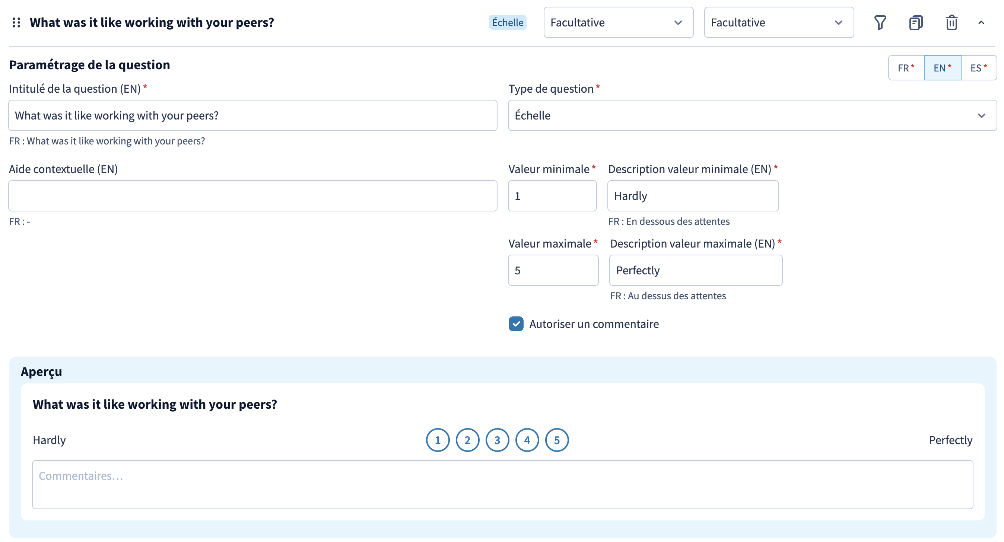Click the FR : En dessous des attentes hint
Image resolution: width=1004 pixels, height=542 pixels.
[669, 221]
